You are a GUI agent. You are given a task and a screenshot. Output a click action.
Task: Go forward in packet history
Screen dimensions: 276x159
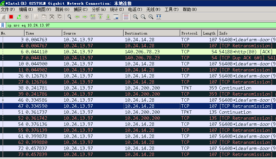coord(85,17)
